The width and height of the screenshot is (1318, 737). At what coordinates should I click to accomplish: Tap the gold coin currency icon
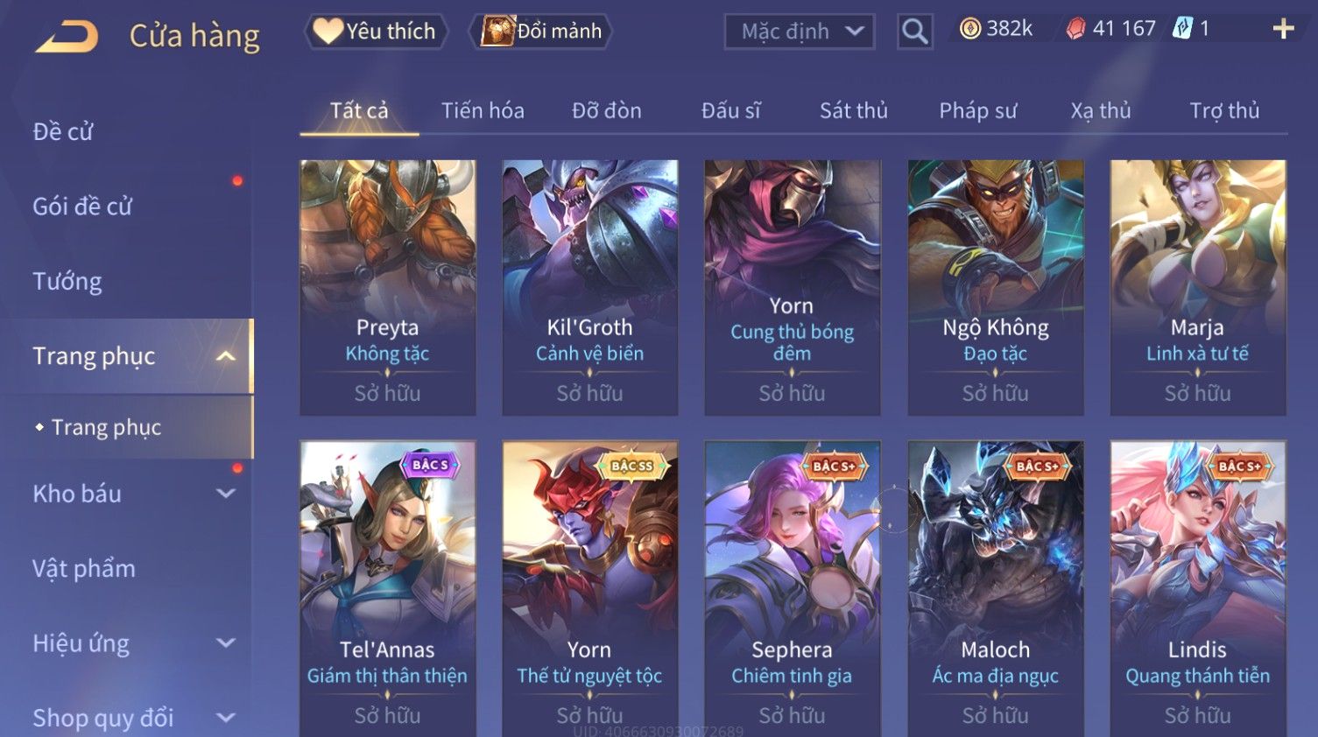tap(969, 29)
